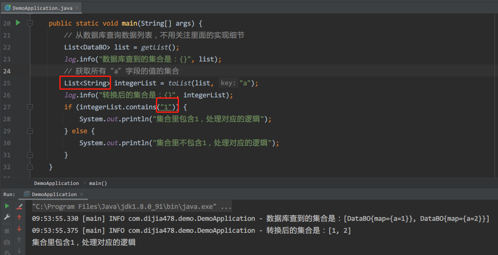Viewport: 498px width, 255px height.
Task: Click the toList method call on line 25
Action: (180, 83)
